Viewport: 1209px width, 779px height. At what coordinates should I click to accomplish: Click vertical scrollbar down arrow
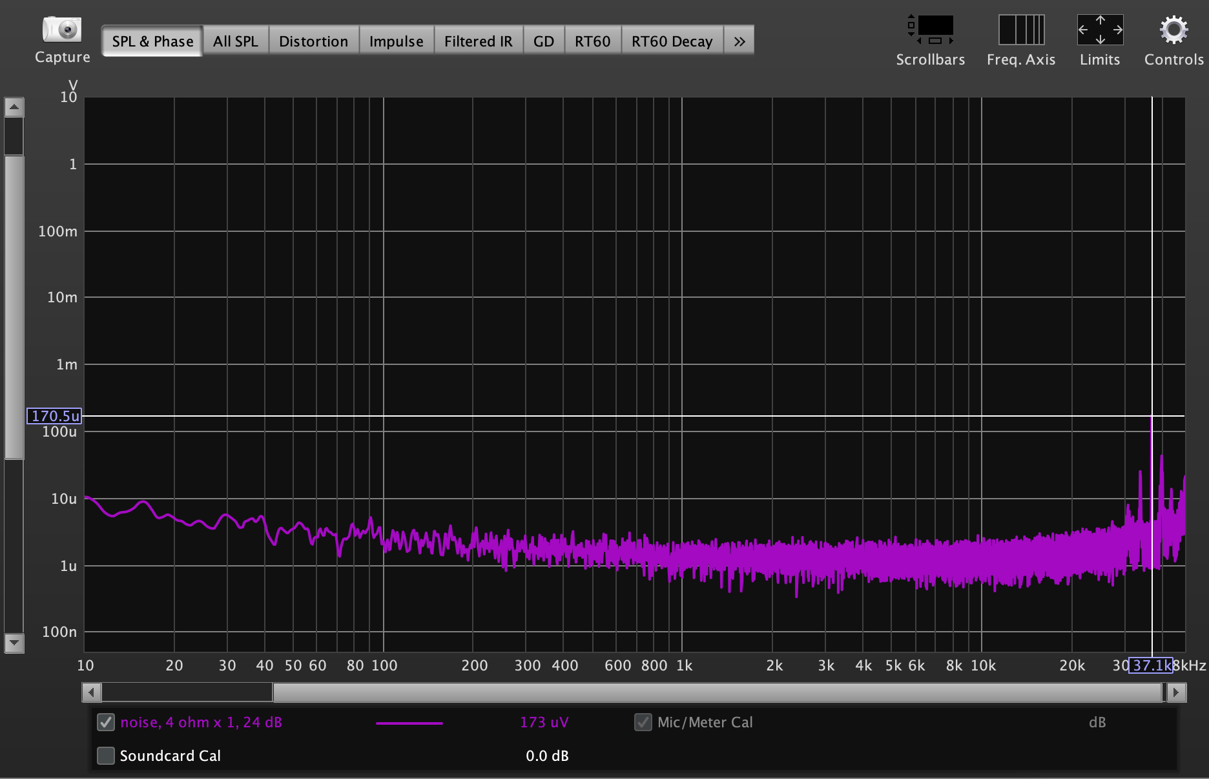click(14, 643)
